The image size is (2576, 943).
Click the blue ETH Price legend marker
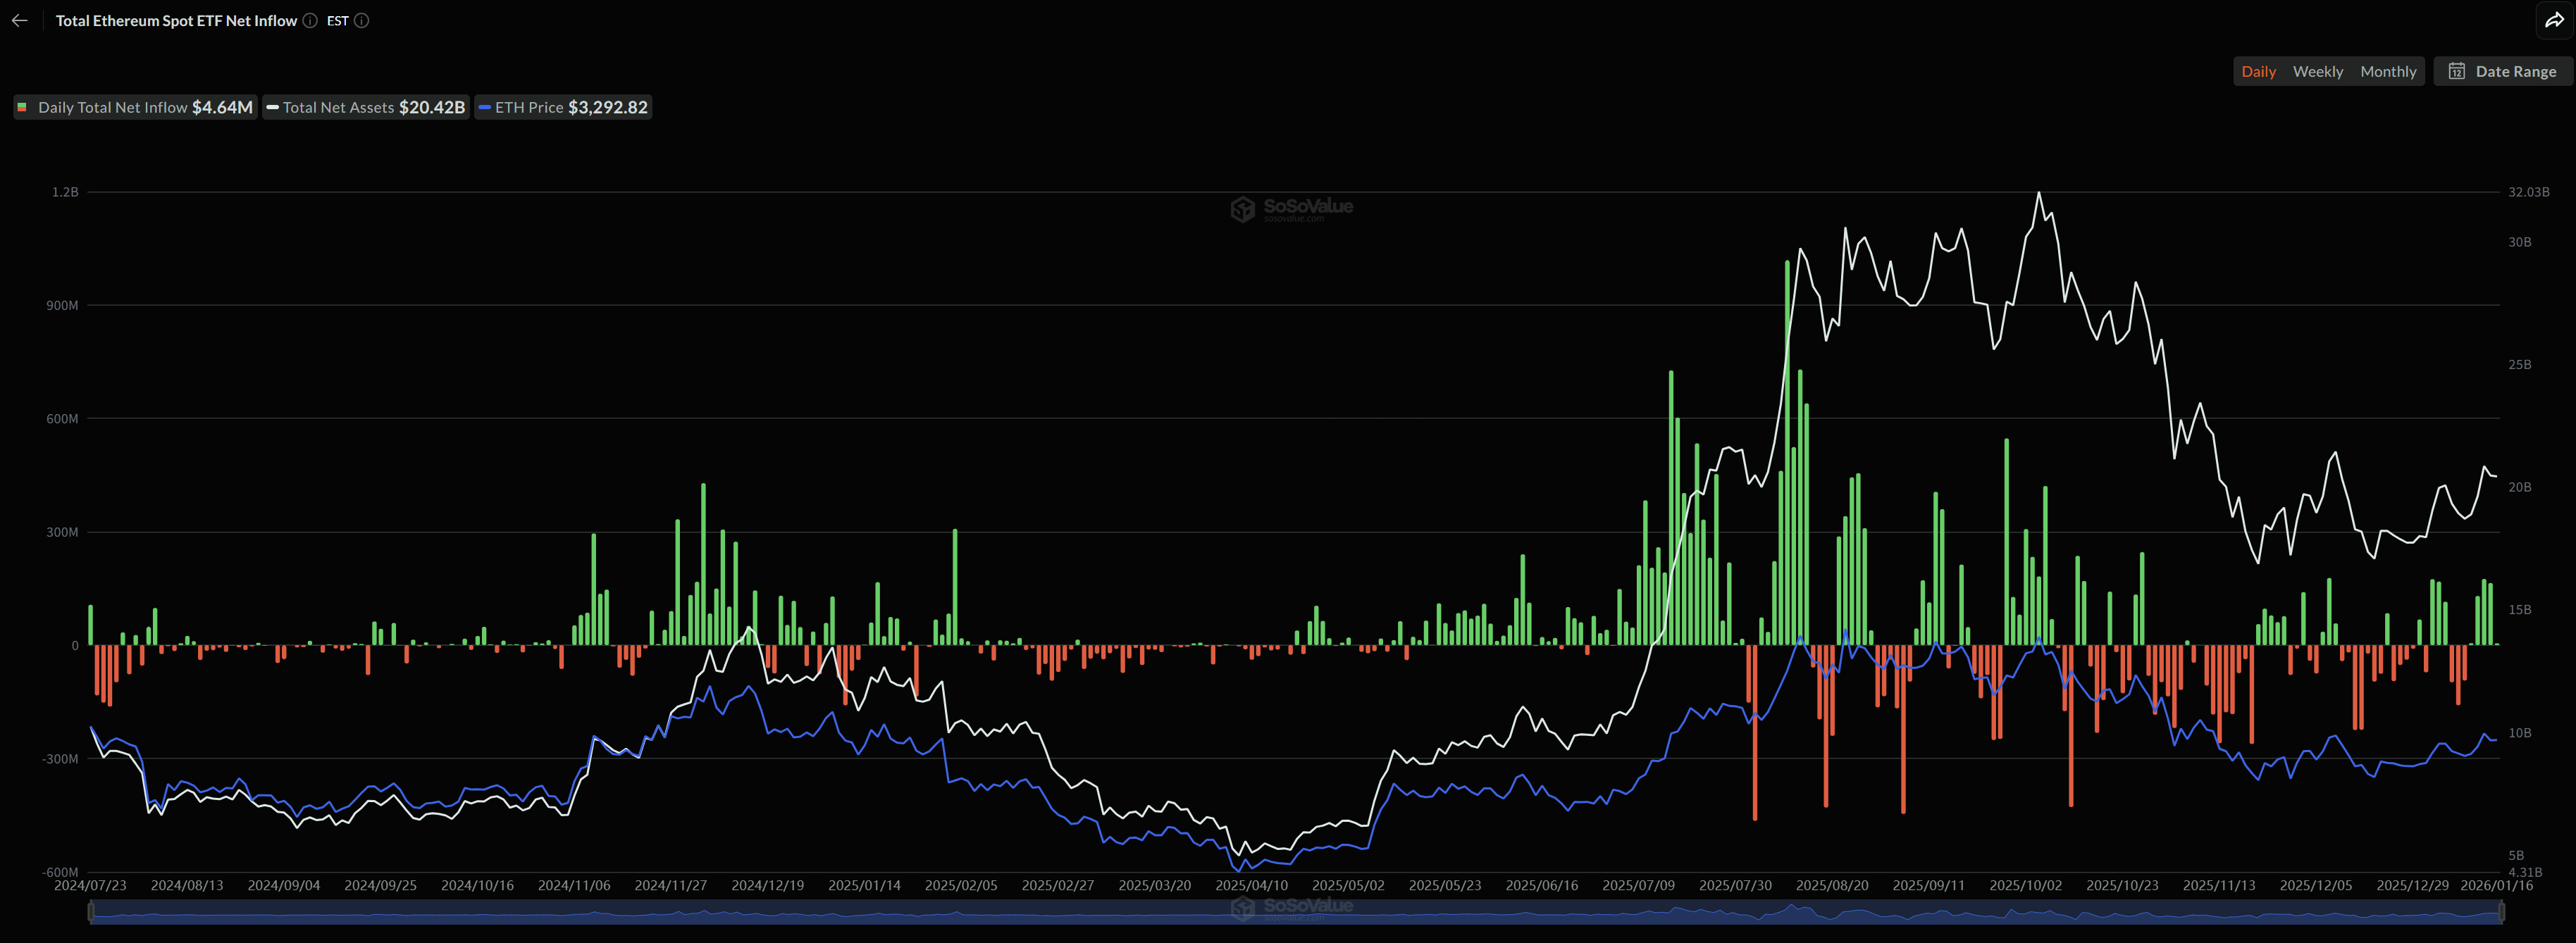(485, 107)
